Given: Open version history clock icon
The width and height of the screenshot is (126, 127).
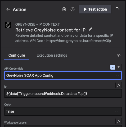Looking at the screenshot, I should 73,9.
